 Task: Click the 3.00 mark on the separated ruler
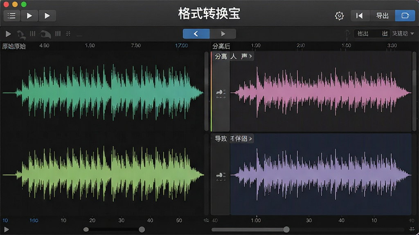pyautogui.click(x=392, y=46)
